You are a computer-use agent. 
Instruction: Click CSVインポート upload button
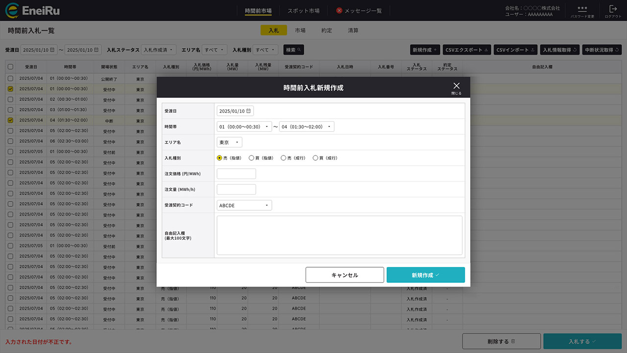tap(515, 50)
